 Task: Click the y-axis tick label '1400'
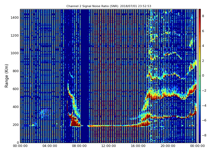pos(15,18)
